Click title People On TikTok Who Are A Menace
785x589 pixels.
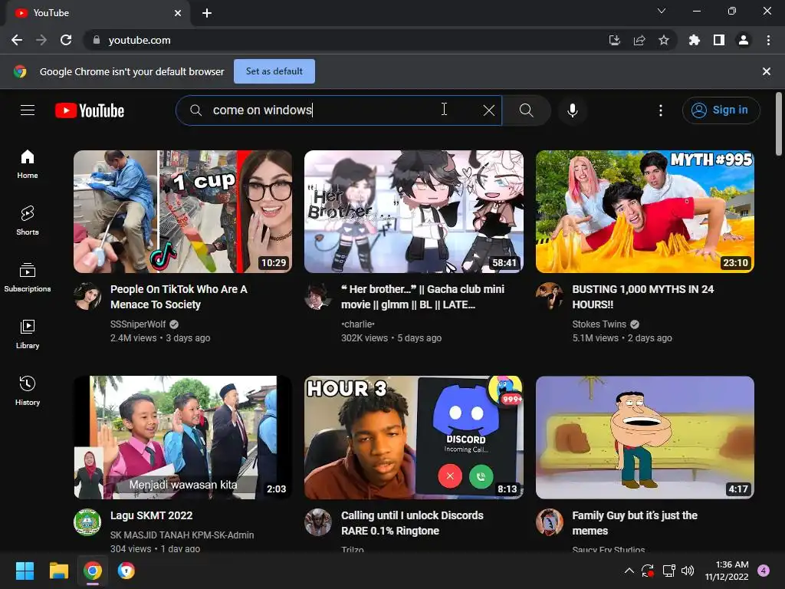coord(179,297)
